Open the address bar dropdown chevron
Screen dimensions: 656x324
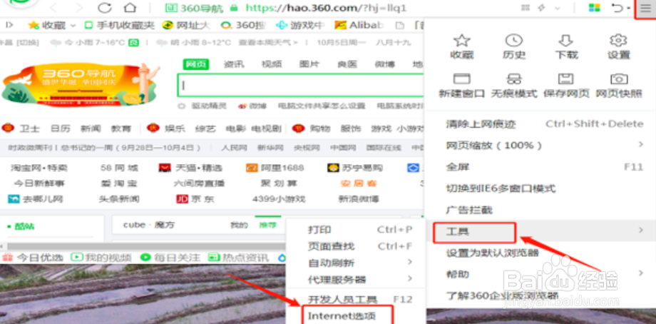[x=558, y=8]
